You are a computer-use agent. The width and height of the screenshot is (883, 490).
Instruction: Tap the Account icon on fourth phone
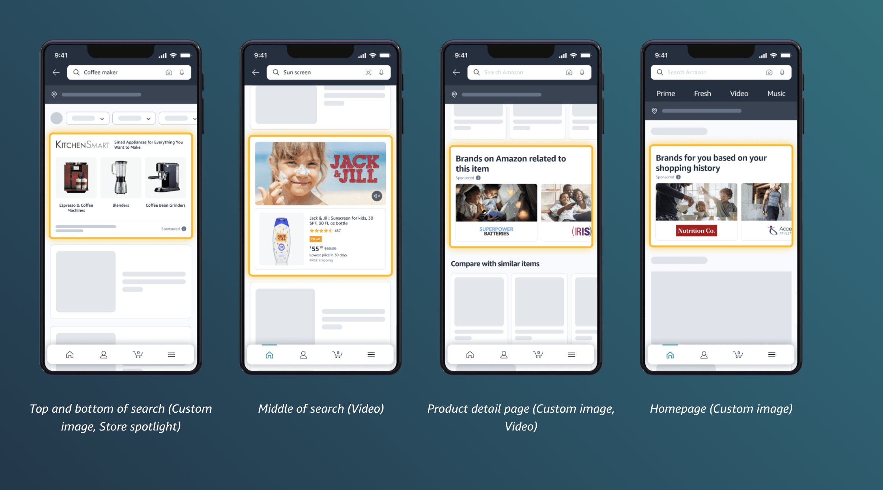pyautogui.click(x=703, y=355)
